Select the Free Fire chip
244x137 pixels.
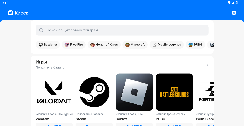pyautogui.click(x=74, y=45)
